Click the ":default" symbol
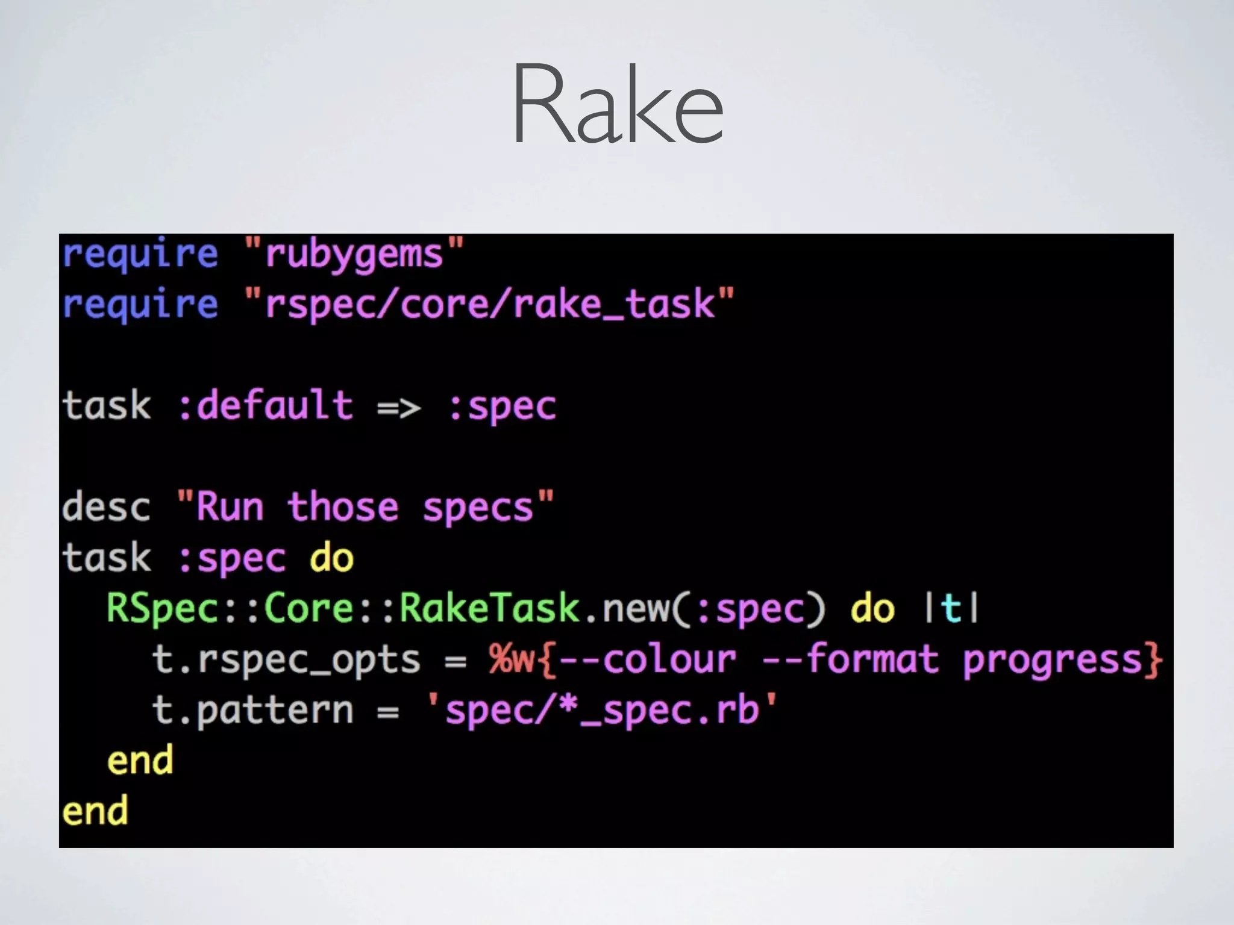Screen dimensions: 1234x925 click(x=266, y=404)
